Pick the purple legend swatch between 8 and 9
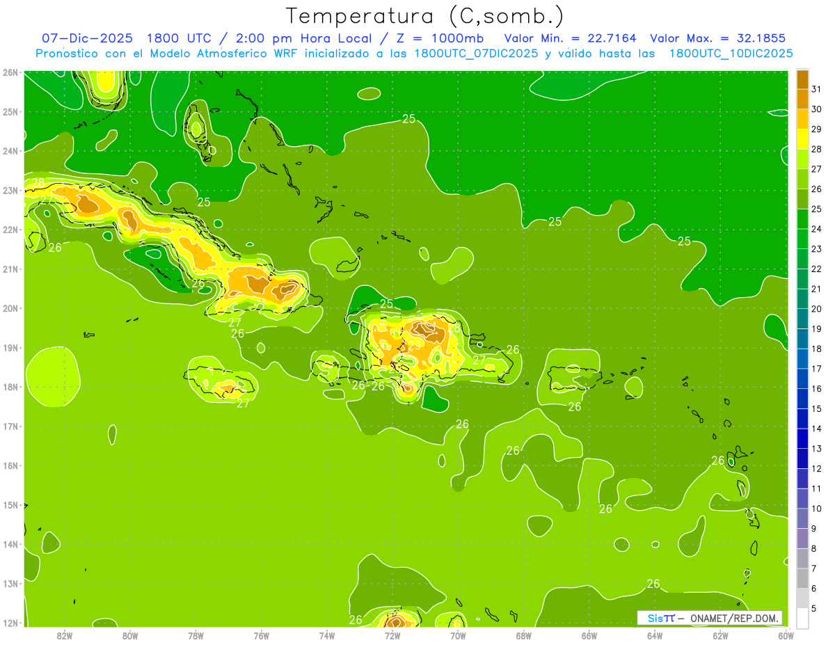Screen dimensions: 835x645 (802, 539)
